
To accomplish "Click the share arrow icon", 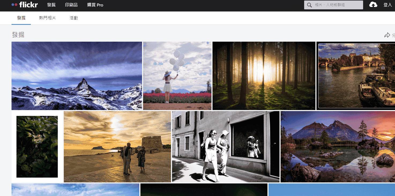I will pyautogui.click(x=387, y=35).
